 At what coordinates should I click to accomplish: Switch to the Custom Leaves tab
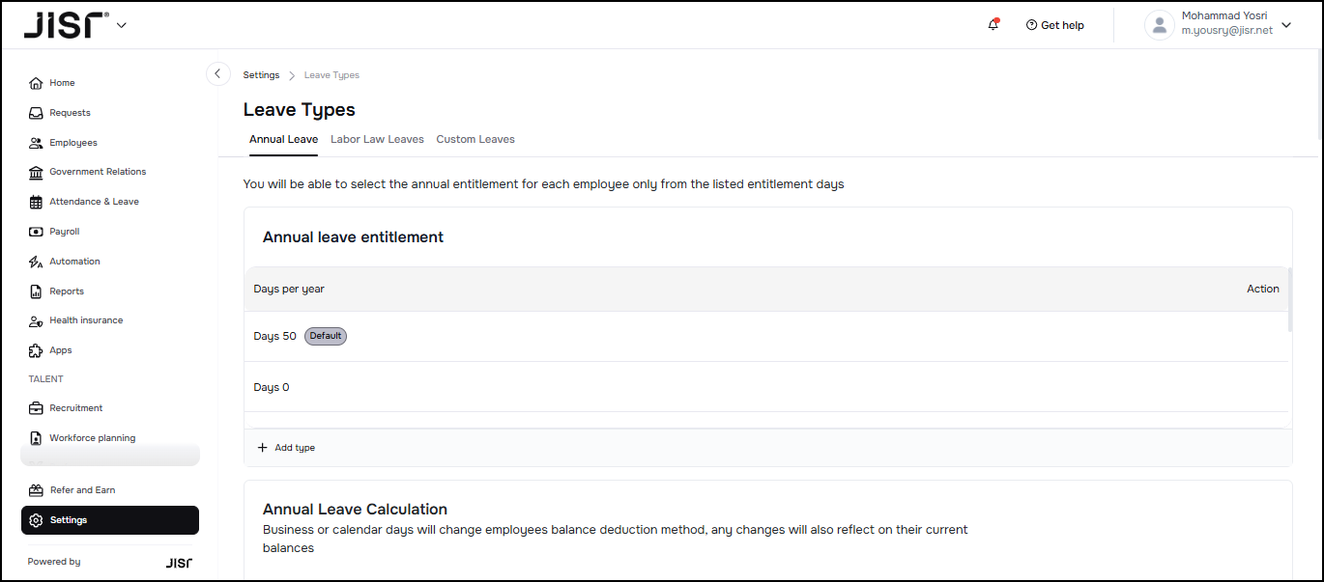click(475, 139)
